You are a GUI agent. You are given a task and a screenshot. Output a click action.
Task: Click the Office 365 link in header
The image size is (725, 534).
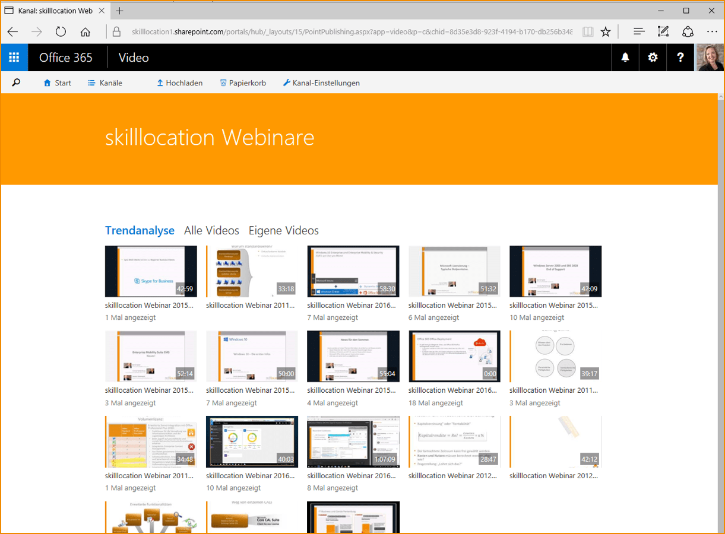click(66, 58)
